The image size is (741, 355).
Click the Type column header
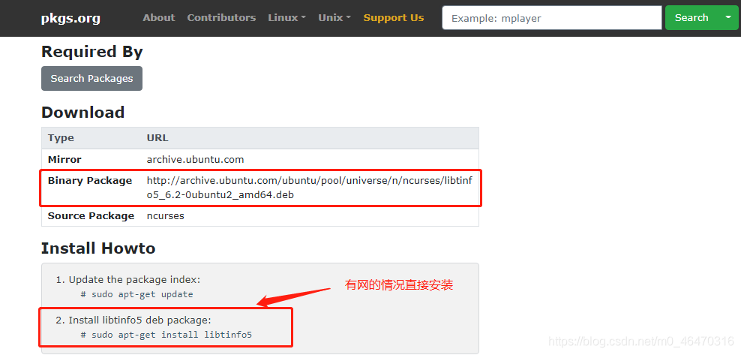61,138
